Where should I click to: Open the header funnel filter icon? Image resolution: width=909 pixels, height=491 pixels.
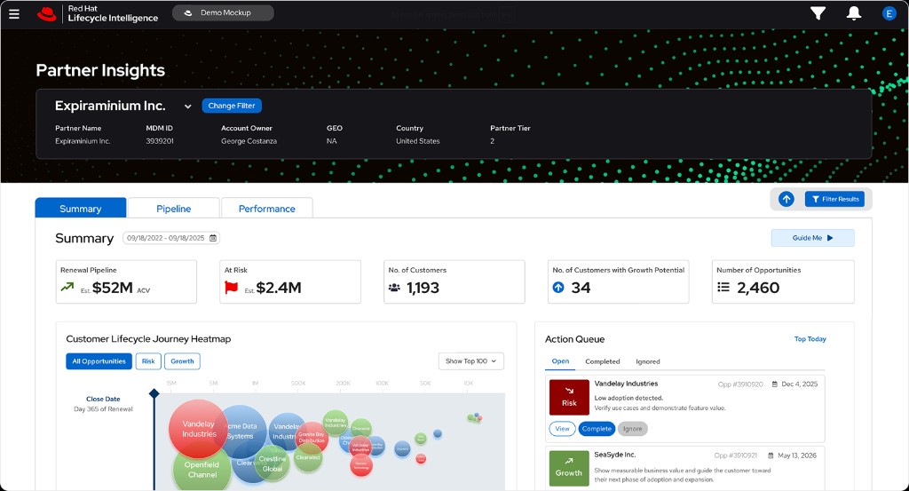point(818,13)
